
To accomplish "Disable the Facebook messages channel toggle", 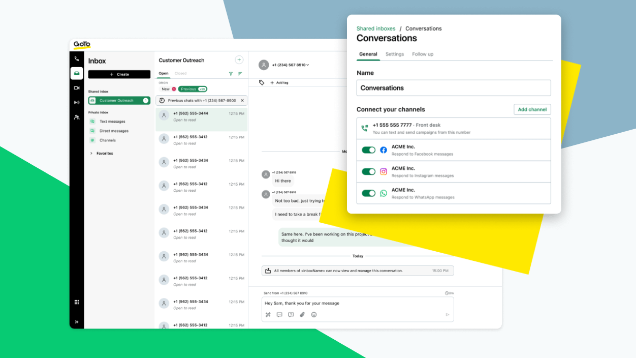I will click(x=368, y=150).
